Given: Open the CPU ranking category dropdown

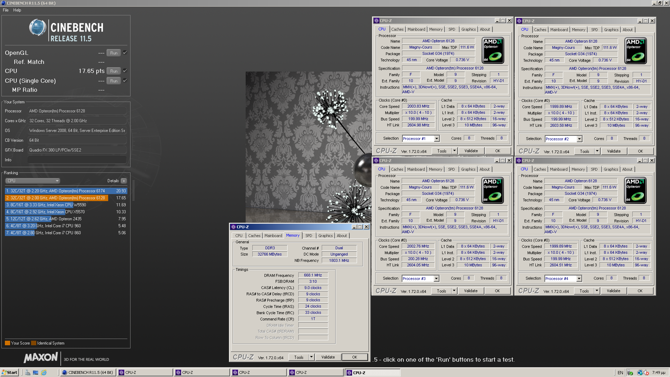Looking at the screenshot, I should [33, 181].
